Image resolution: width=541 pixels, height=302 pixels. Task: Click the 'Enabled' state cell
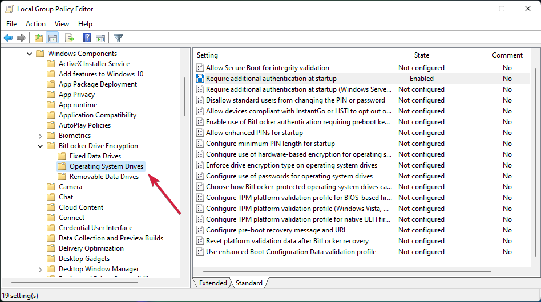422,79
